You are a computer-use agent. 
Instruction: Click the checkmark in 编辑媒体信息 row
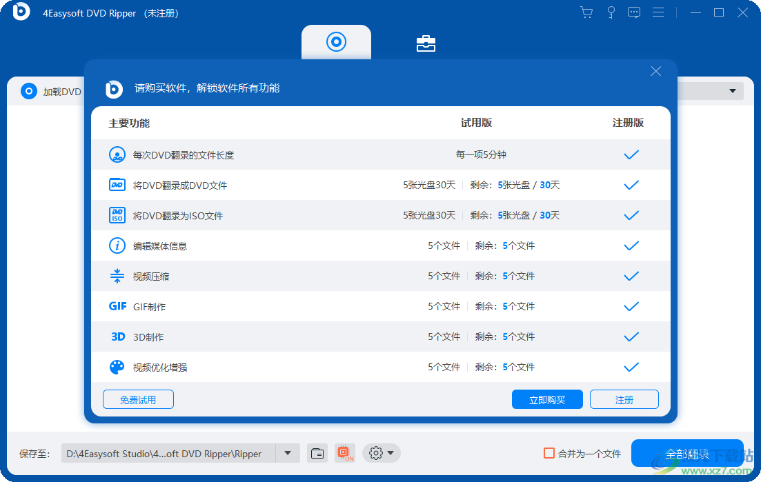click(x=631, y=246)
